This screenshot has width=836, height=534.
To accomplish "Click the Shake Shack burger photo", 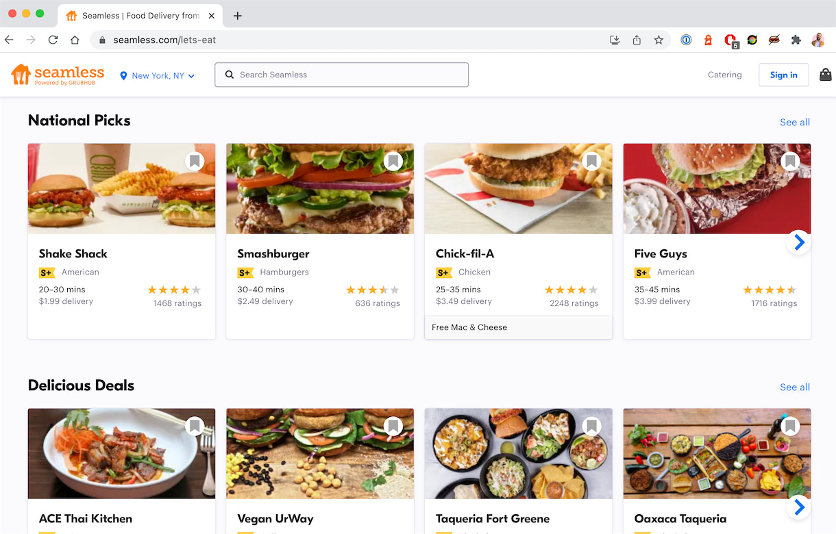I will [x=121, y=189].
